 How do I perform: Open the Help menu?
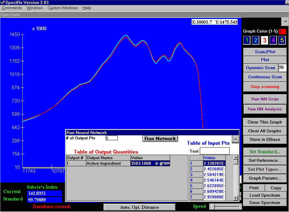click(x=87, y=8)
